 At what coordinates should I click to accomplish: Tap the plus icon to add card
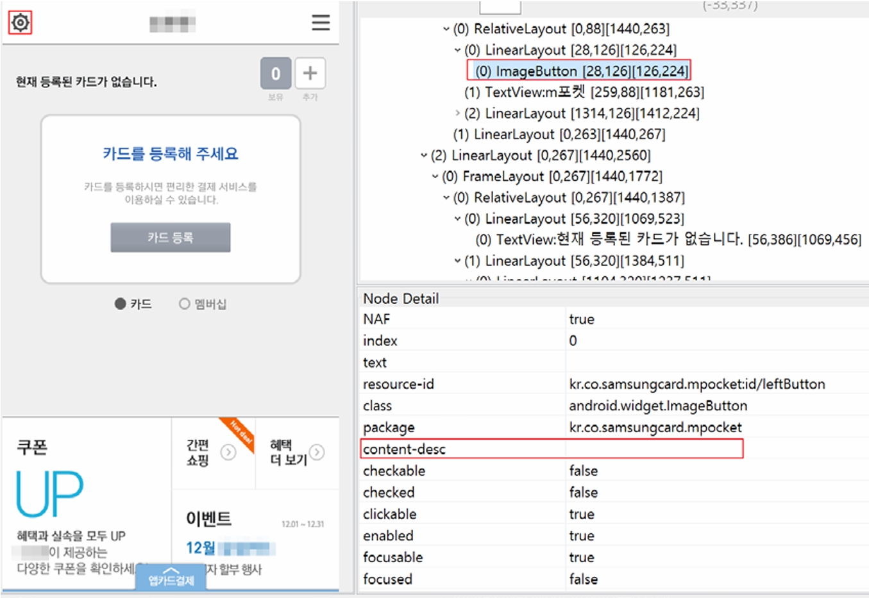tap(310, 74)
